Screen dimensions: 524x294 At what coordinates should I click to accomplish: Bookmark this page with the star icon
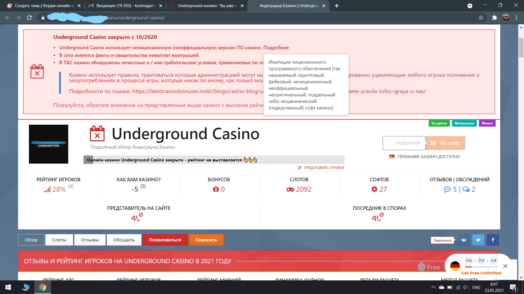pyautogui.click(x=481, y=18)
